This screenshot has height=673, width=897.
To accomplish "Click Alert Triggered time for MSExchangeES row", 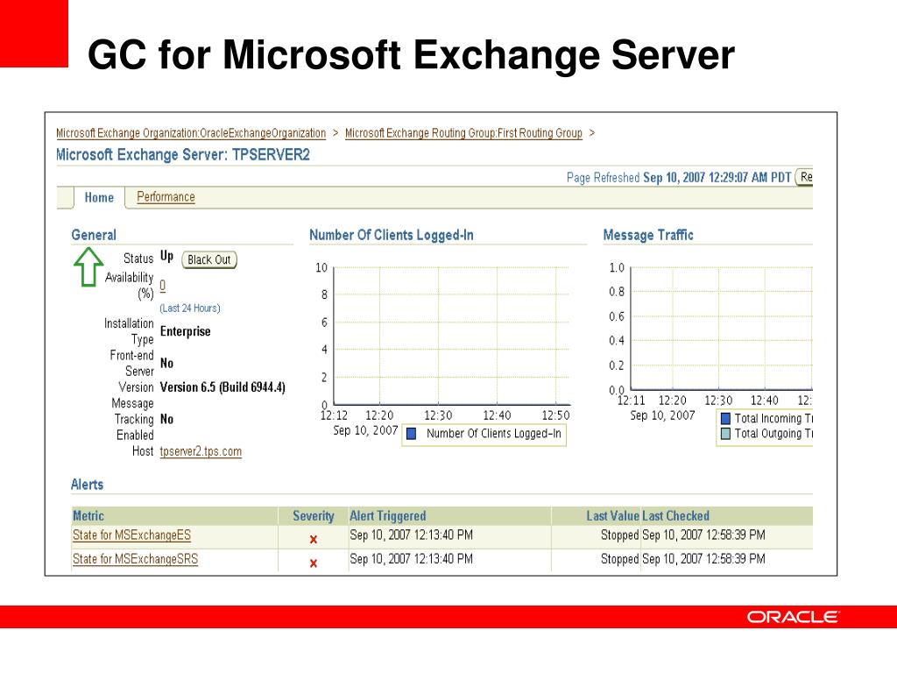I will [x=412, y=535].
